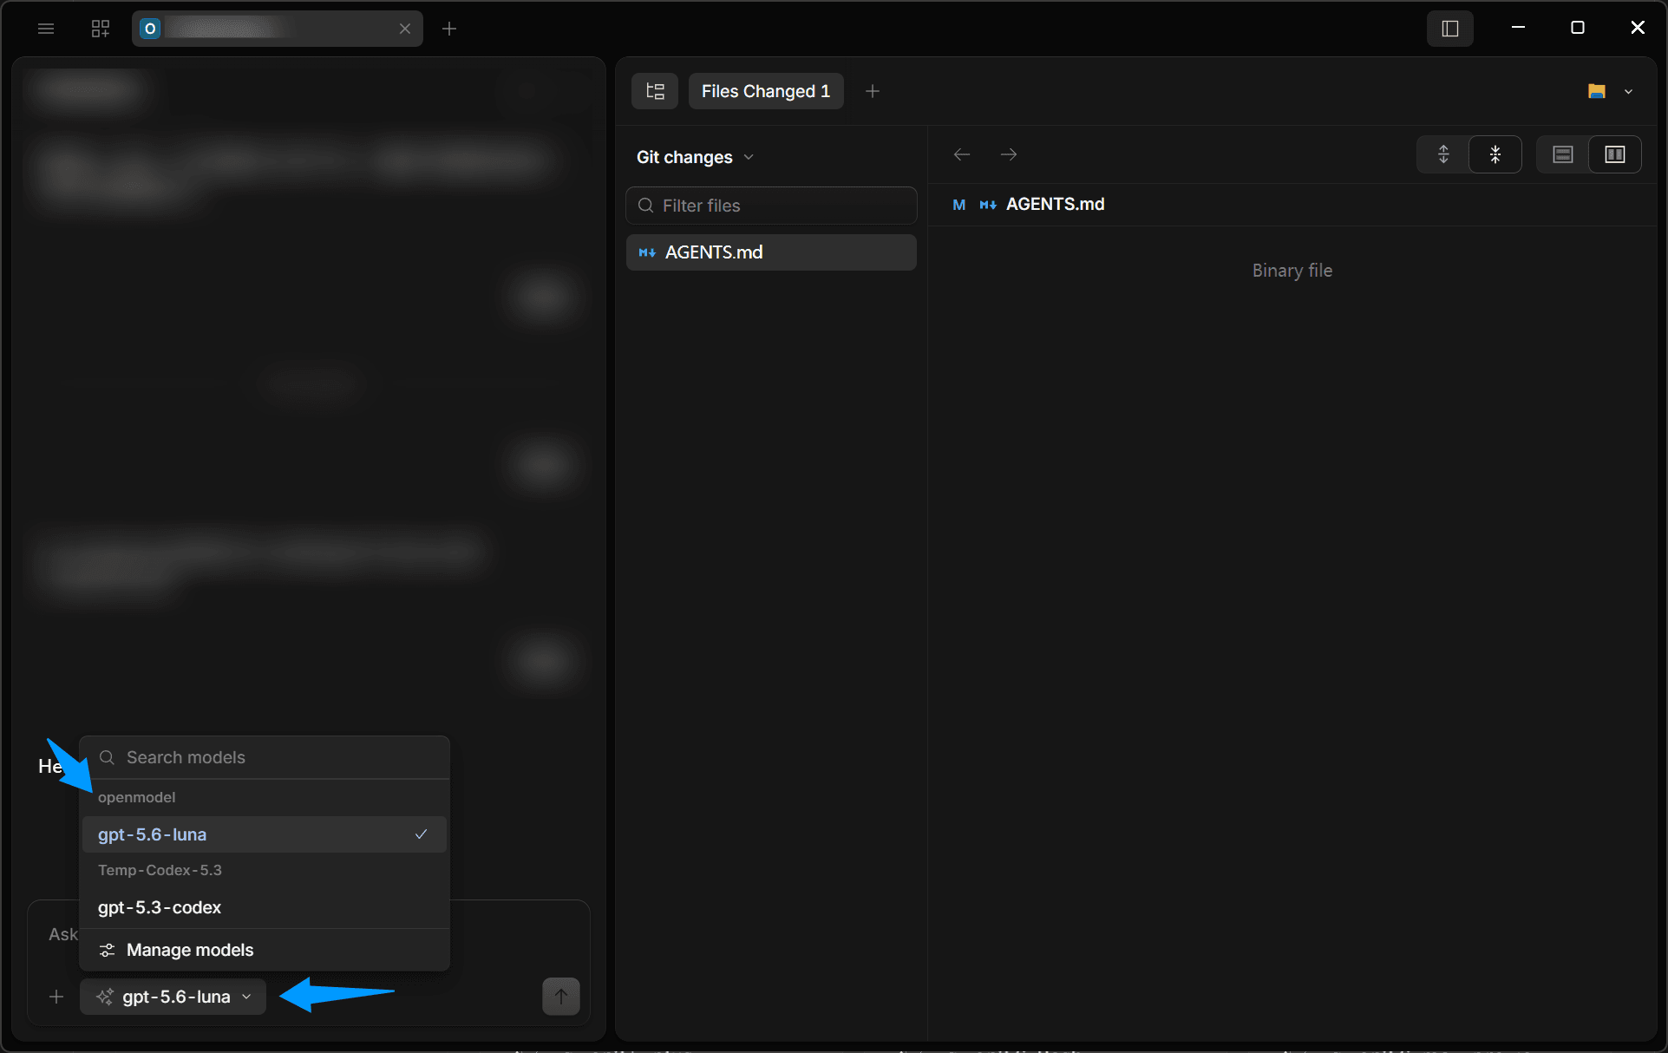The height and width of the screenshot is (1053, 1668).
Task: Send the message with arrow button
Action: coord(561,997)
